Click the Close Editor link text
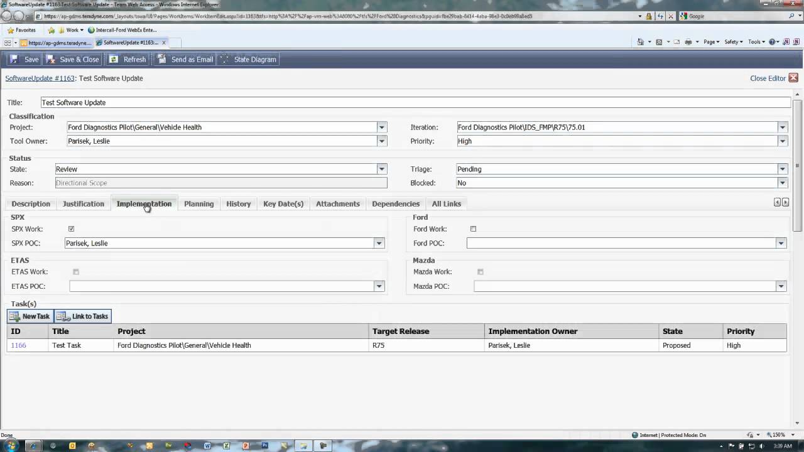Viewport: 804px width, 452px height. pyautogui.click(x=768, y=78)
